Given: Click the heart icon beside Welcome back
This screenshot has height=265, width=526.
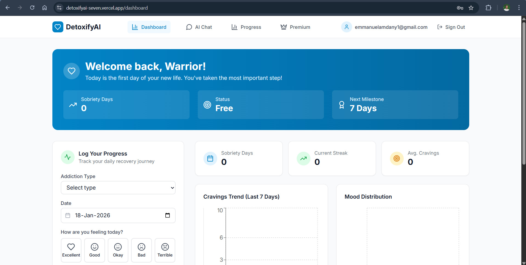Looking at the screenshot, I should 72,71.
